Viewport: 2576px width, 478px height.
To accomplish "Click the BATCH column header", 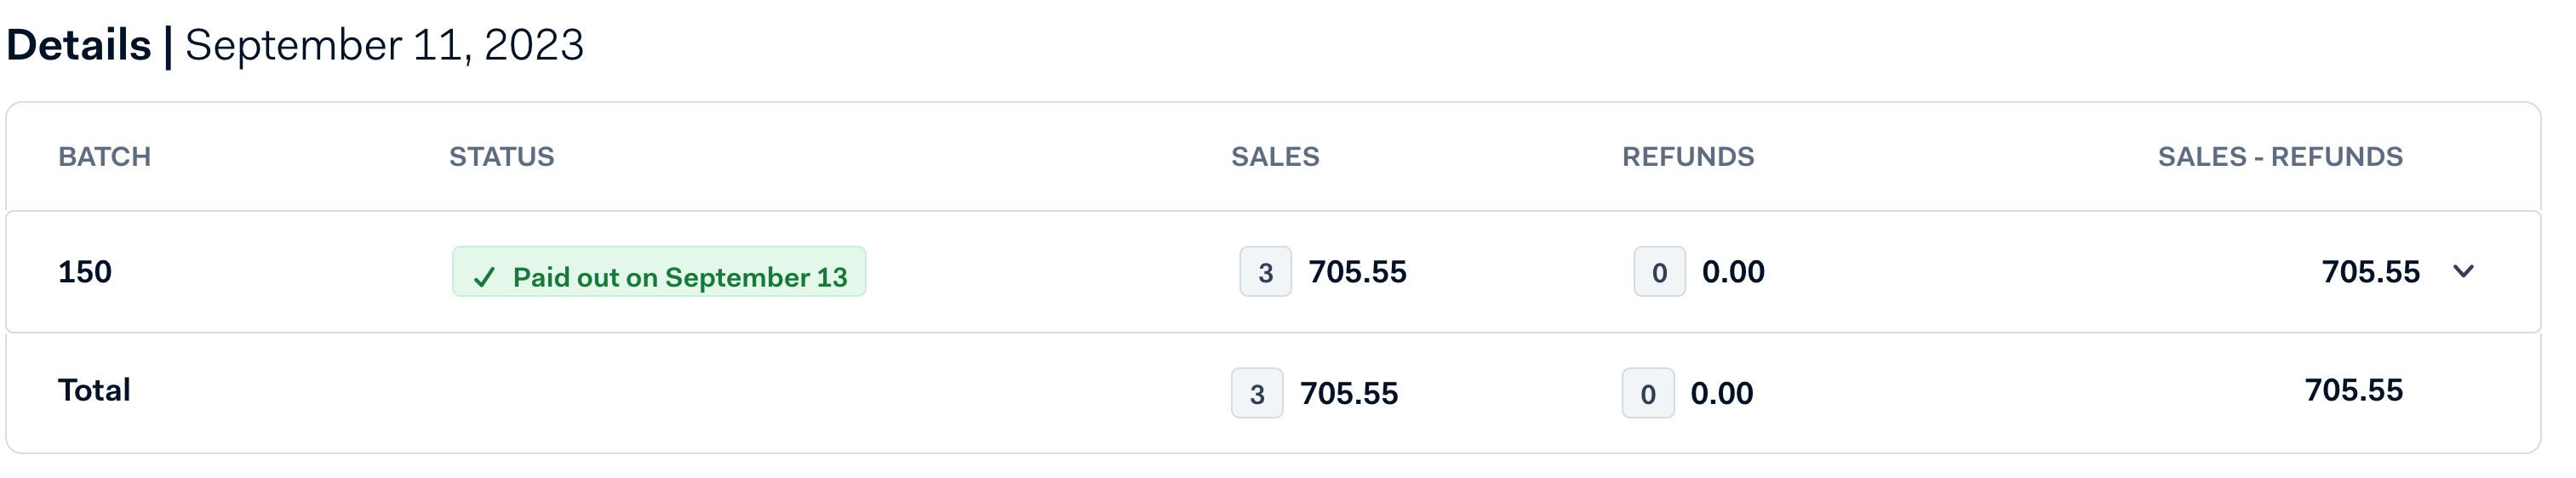I will tap(104, 156).
